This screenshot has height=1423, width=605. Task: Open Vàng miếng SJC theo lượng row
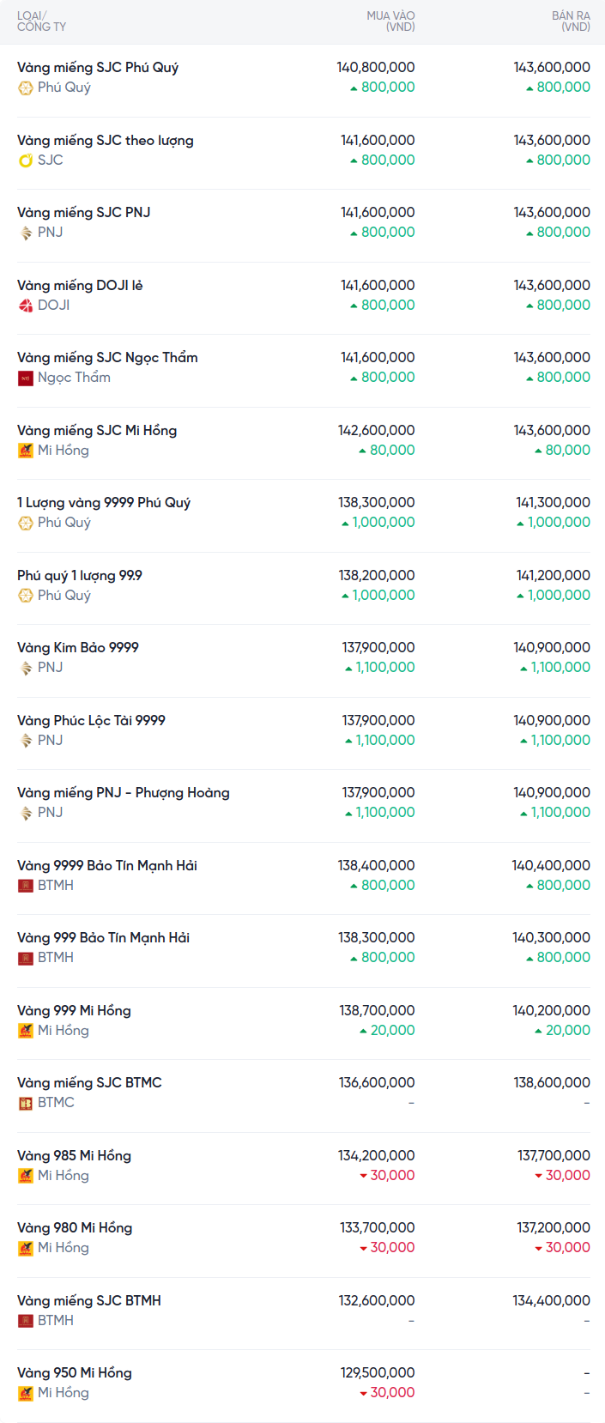[106, 141]
